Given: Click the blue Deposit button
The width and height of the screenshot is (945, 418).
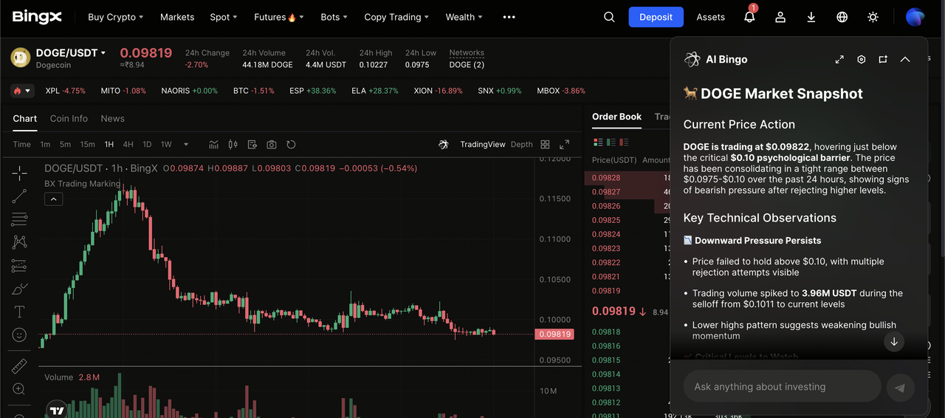Looking at the screenshot, I should click(656, 17).
